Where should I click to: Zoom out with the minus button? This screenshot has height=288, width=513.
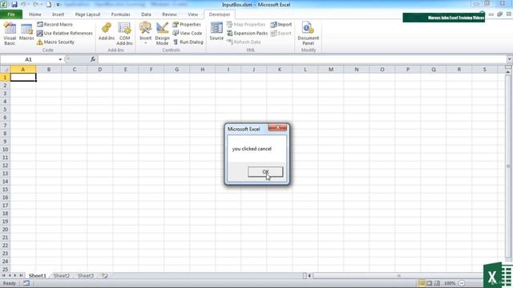point(462,283)
